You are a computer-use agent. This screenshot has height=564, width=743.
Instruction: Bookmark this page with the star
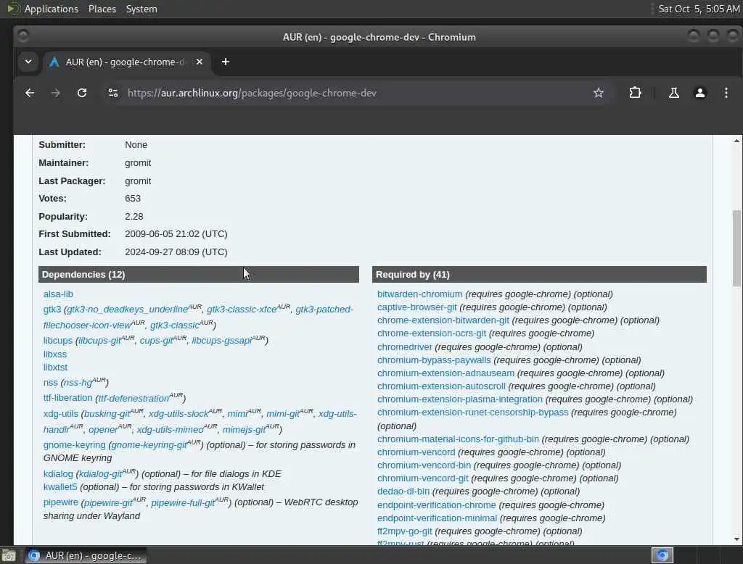point(599,93)
